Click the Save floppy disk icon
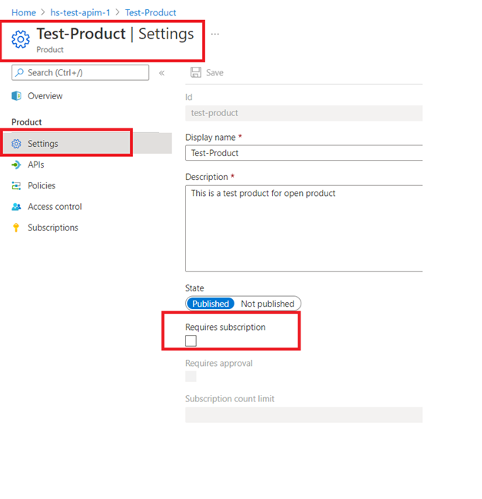Viewport: 482px width, 499px height. tap(196, 72)
